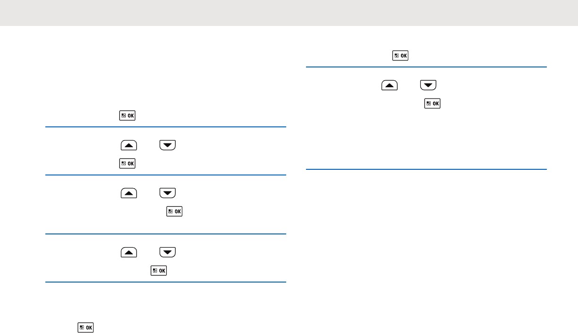Click the OK icon at top of right column
This screenshot has height=333, width=578.
click(400, 56)
